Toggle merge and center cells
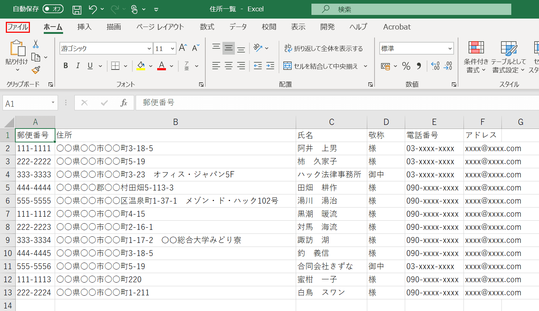 tap(321, 66)
